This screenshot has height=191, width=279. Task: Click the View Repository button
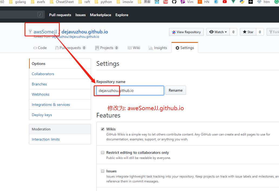(186, 32)
